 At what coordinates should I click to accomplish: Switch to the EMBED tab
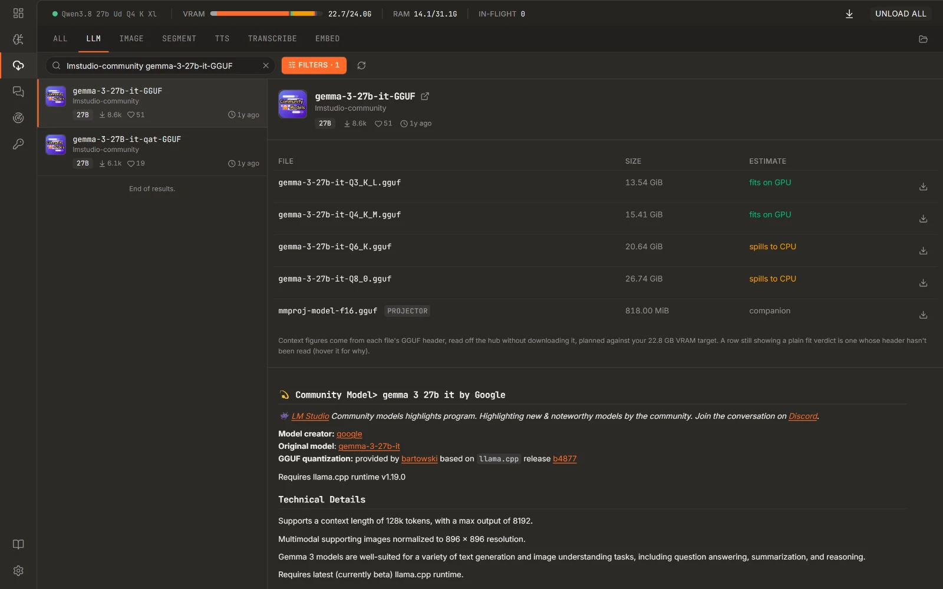[x=327, y=39]
